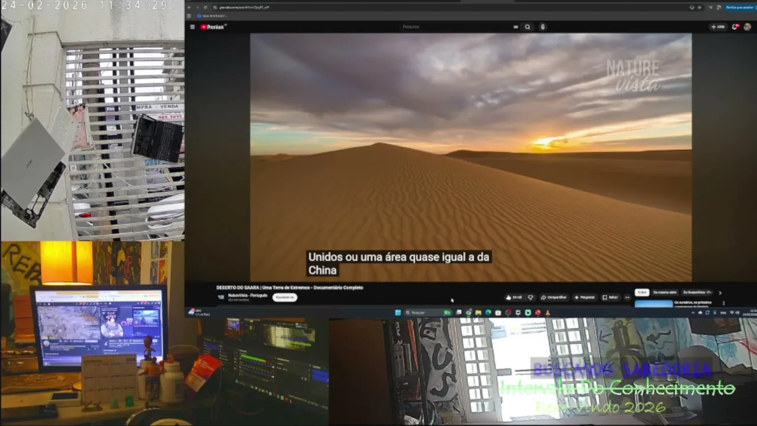
Task: Click the desert video player
Action: click(x=471, y=157)
